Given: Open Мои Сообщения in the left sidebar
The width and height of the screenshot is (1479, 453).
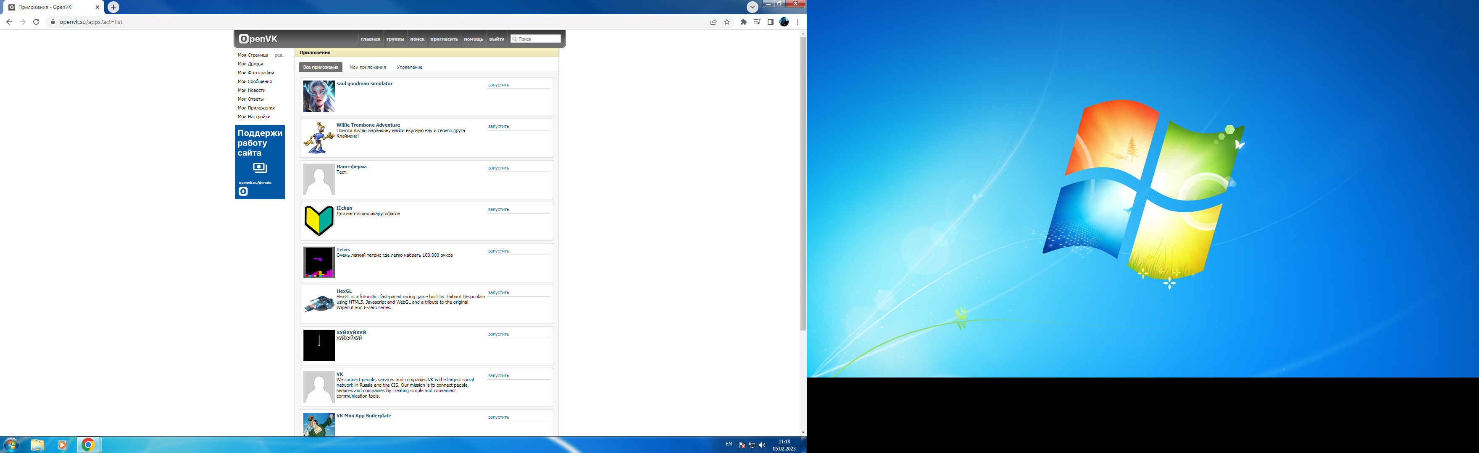Looking at the screenshot, I should tap(255, 81).
